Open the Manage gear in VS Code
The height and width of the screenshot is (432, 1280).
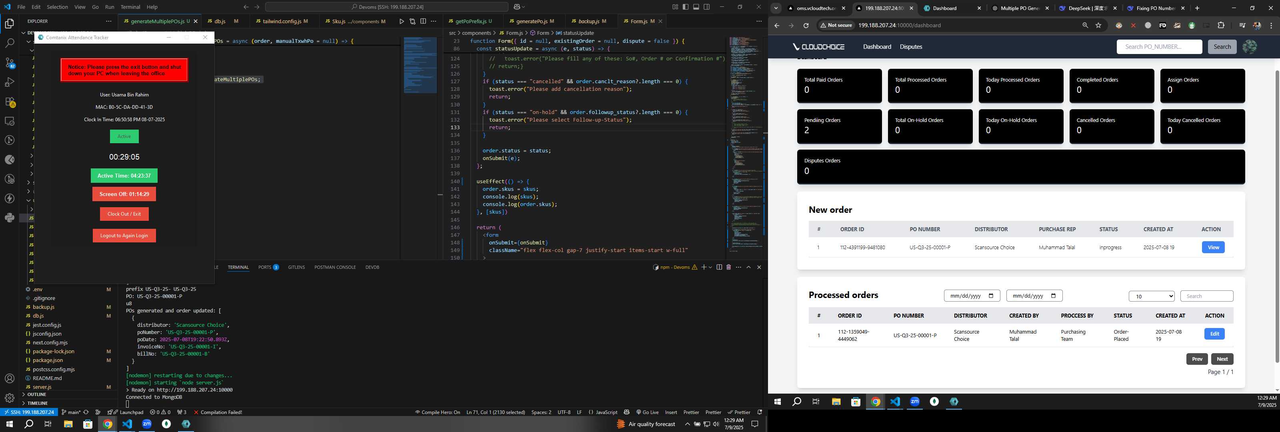(10, 398)
